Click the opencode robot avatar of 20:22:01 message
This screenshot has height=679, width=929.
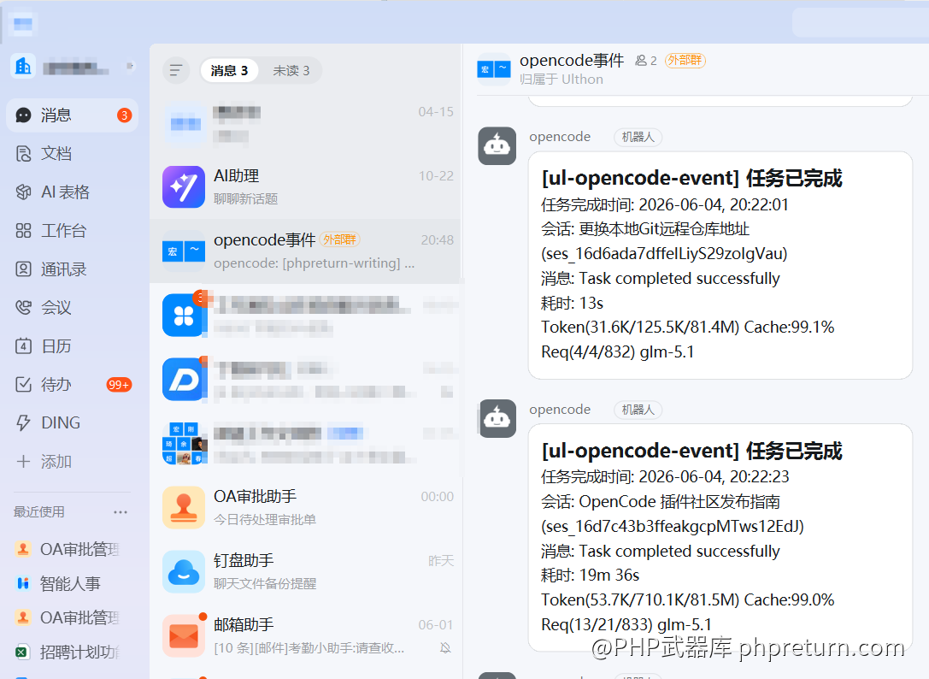tap(497, 146)
